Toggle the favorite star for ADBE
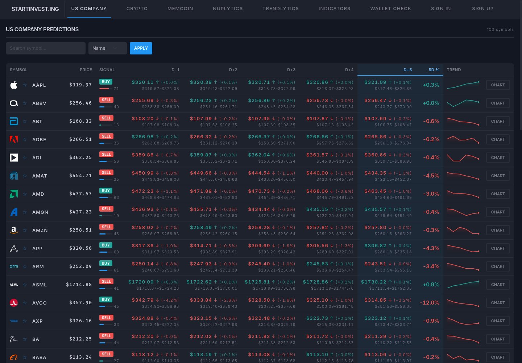This screenshot has width=522, height=363. pyautogui.click(x=25, y=139)
